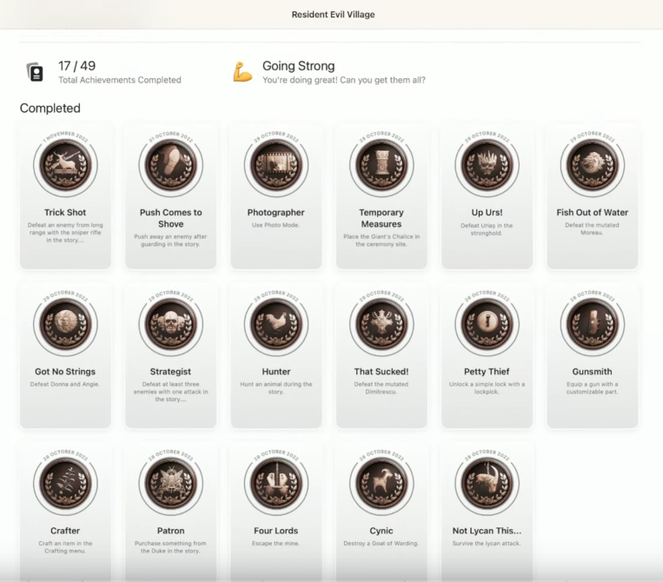Click the Push Comes to Shove title
The height and width of the screenshot is (582, 663).
pos(171,218)
